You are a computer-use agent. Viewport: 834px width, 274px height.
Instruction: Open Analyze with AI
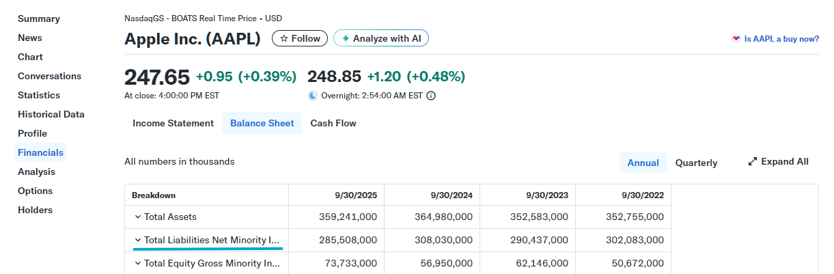pos(381,38)
